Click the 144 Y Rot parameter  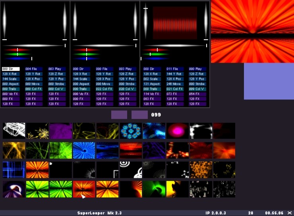(x=175, y=74)
